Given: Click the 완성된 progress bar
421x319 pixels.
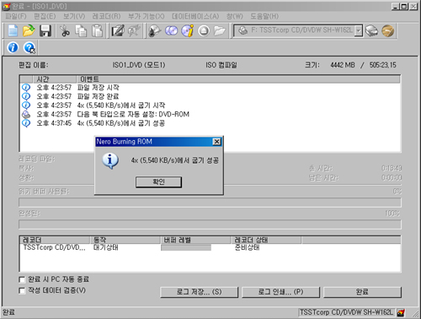Looking at the screenshot, I should point(210,224).
